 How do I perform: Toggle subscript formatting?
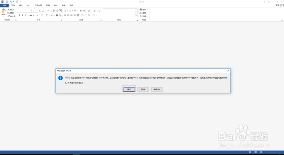(x=34, y=15)
